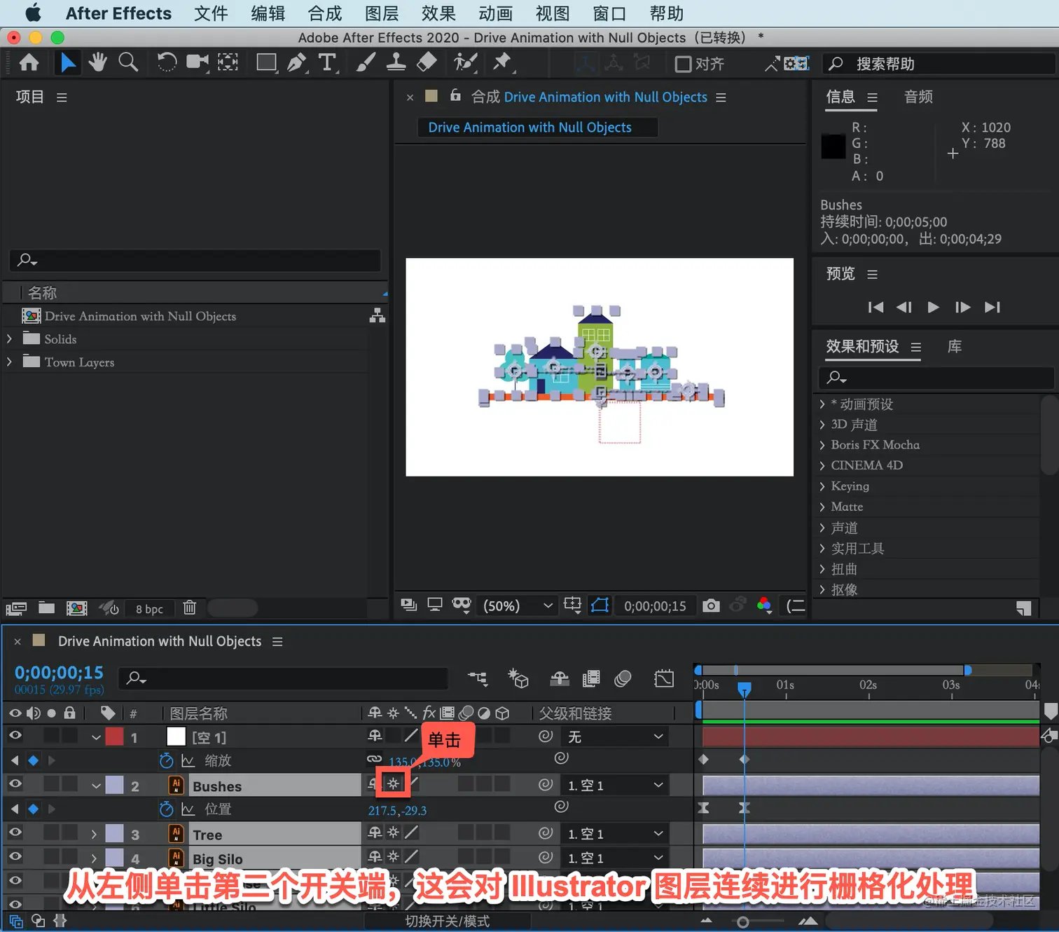This screenshot has width=1059, height=932.
Task: Expand the Tree layer properties
Action: [94, 835]
